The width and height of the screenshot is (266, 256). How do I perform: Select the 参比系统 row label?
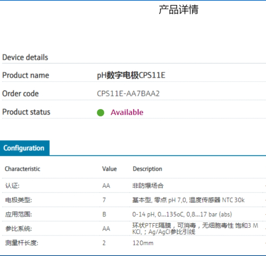click(19, 229)
